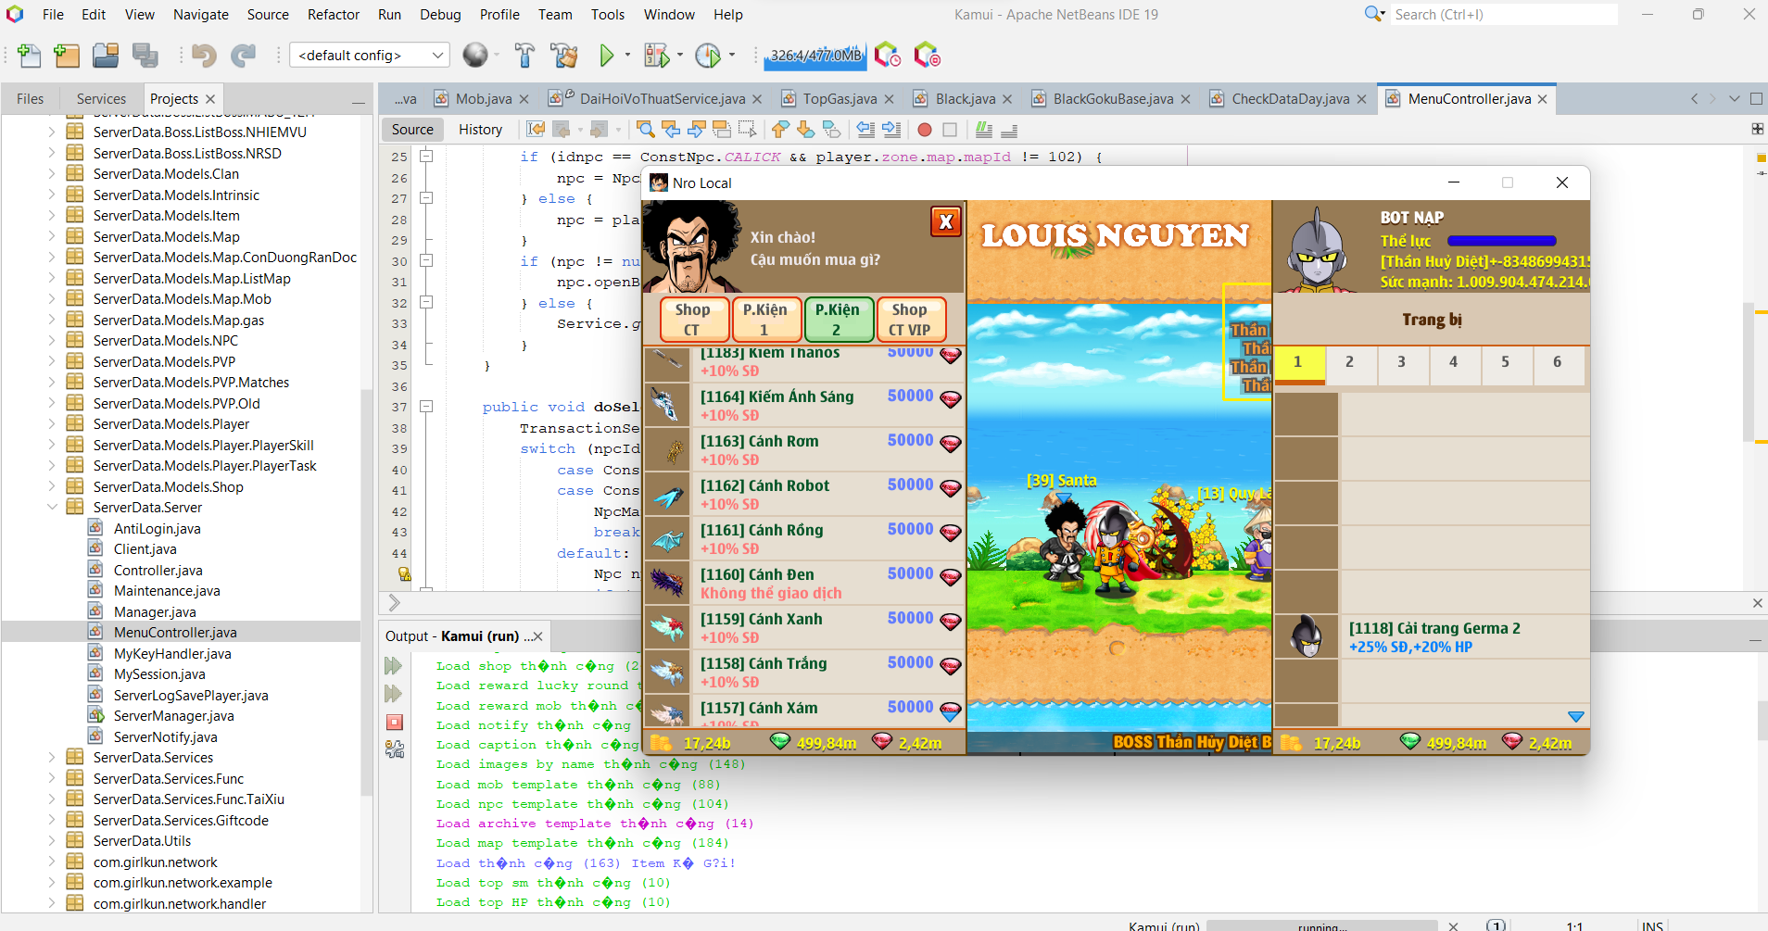Run the project with green play icon
This screenshot has height=931, width=1768.
(x=606, y=56)
